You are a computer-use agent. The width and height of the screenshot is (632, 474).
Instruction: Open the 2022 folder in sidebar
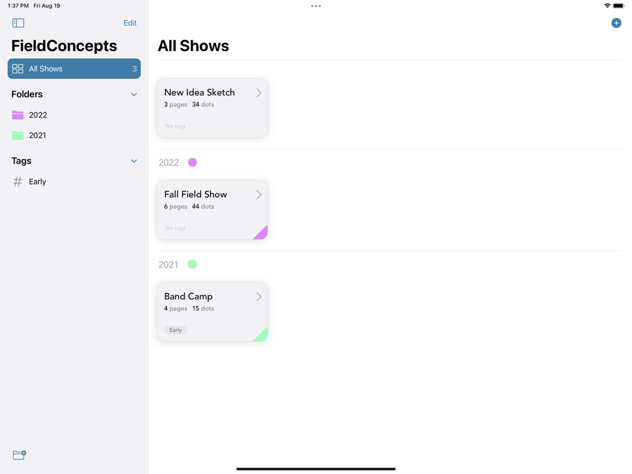coord(74,115)
